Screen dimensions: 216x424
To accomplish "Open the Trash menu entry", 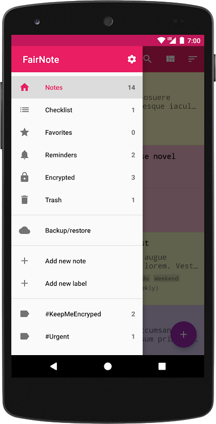I will tap(77, 200).
